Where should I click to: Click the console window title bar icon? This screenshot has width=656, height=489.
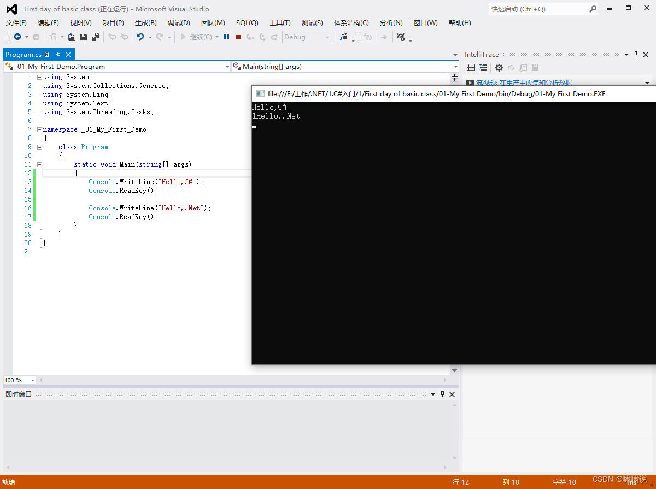click(x=261, y=93)
